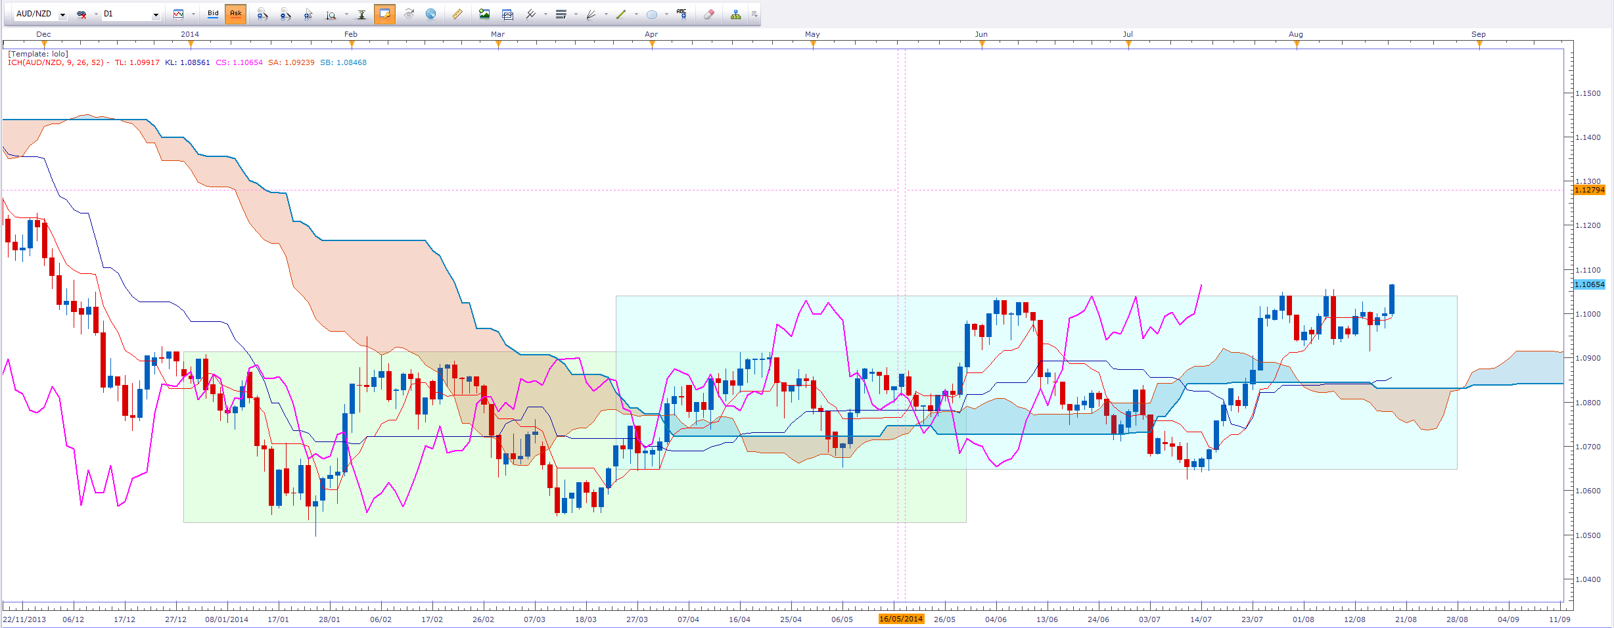Open the AUD/NZD instrument dropdown
The height and width of the screenshot is (628, 1614).
[x=62, y=14]
